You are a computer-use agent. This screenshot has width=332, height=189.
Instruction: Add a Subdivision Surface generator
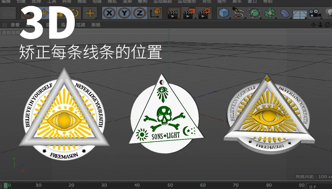click(254, 13)
